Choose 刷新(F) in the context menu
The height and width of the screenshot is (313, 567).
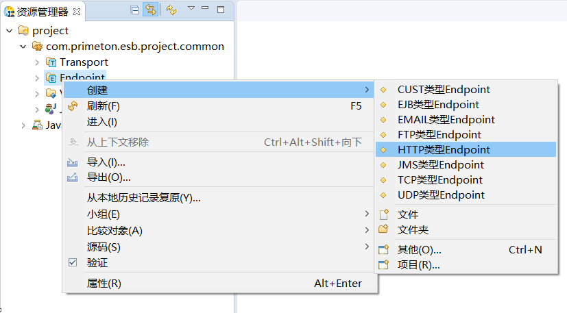click(x=104, y=106)
